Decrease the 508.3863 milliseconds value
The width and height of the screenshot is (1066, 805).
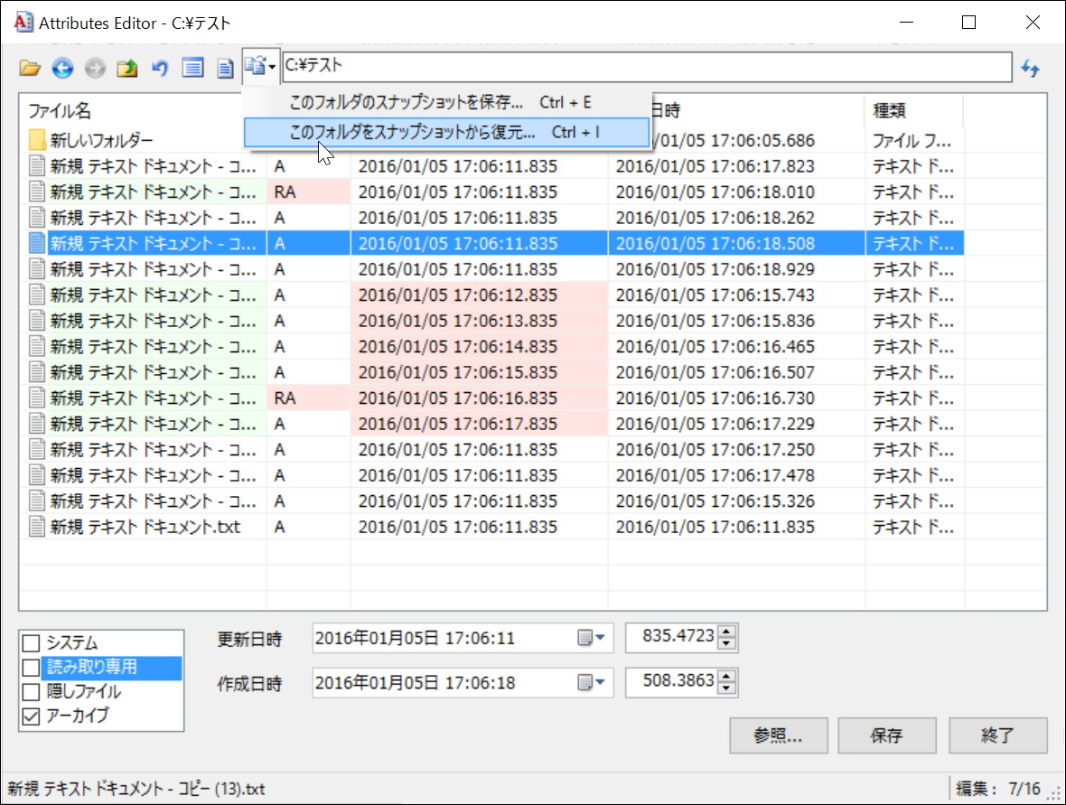click(726, 688)
